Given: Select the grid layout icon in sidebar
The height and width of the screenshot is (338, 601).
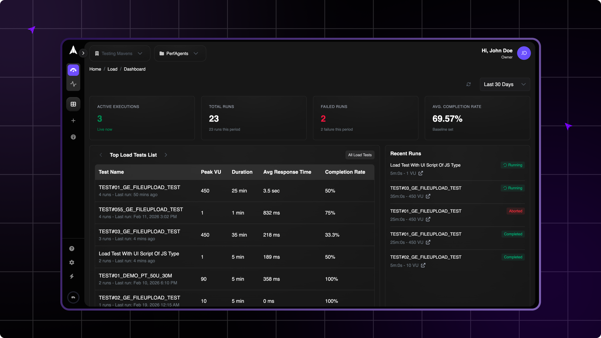Looking at the screenshot, I should (73, 104).
